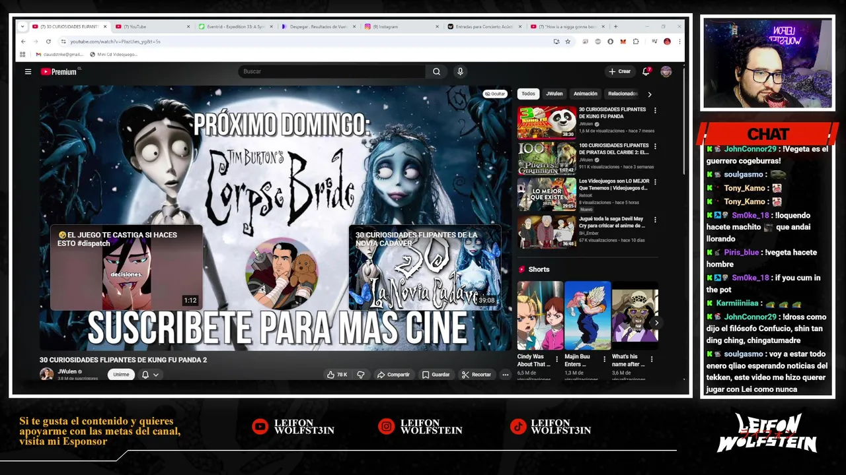Open 100 Curiosidades Piratas del Caribe thumbnail
The image size is (846, 475).
pos(547,158)
